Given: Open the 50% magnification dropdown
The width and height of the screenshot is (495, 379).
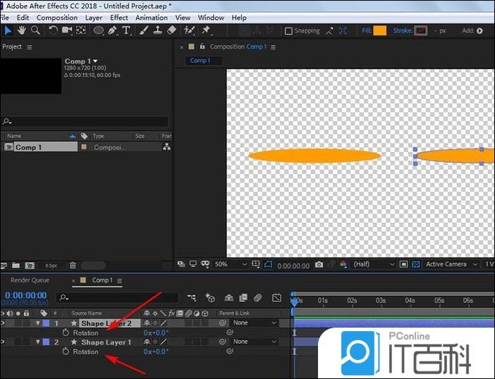Looking at the screenshot, I should (x=231, y=265).
